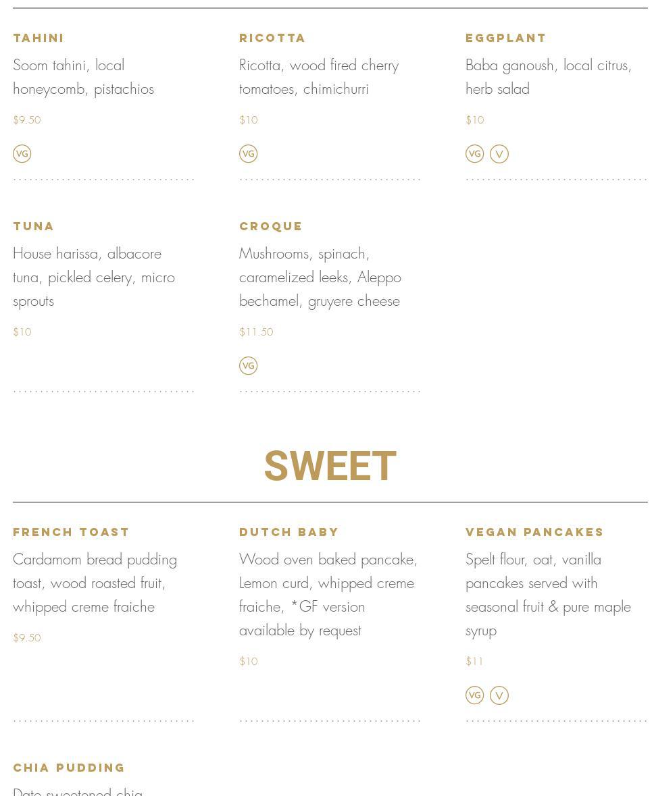652x796 pixels.
Task: Click the V vegan badge under Eggplant
Action: 499,154
